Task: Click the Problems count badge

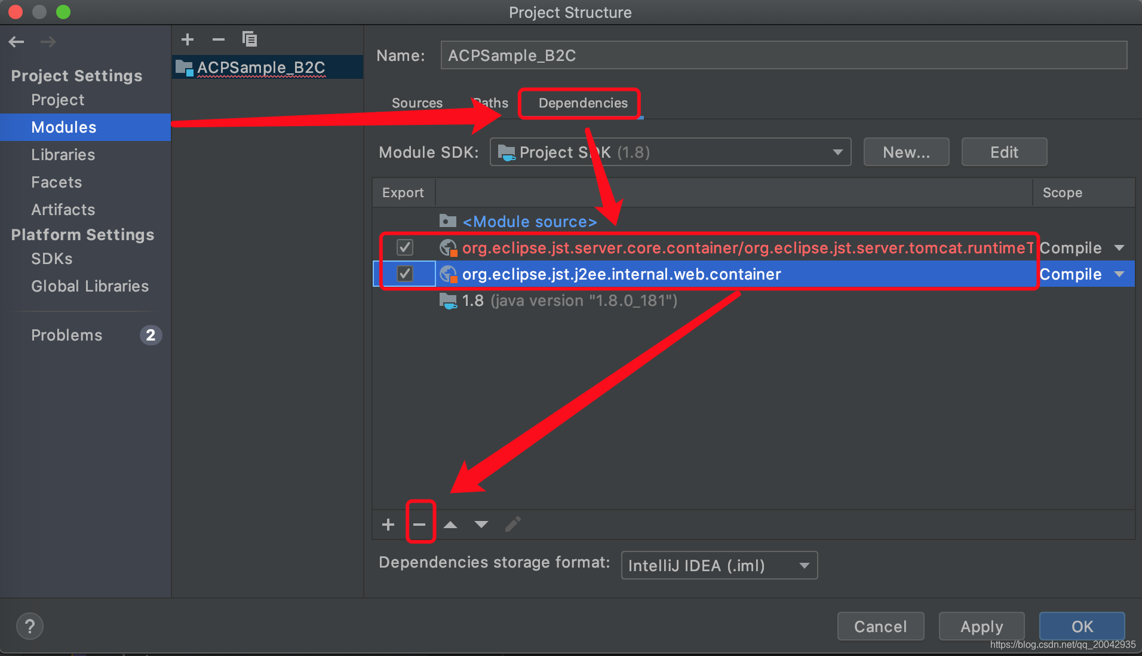Action: (x=151, y=335)
